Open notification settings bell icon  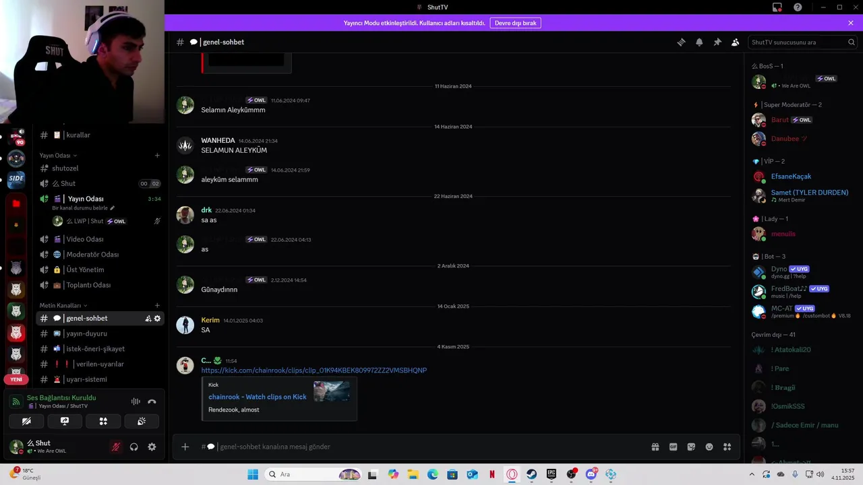click(699, 42)
